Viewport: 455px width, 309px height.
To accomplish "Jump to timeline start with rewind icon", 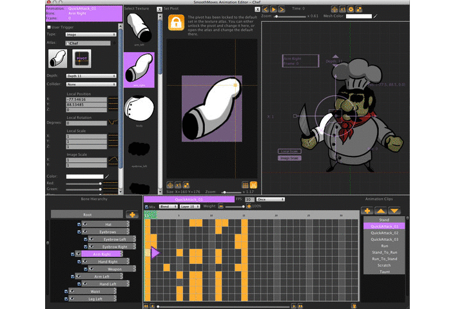I will (146, 306).
